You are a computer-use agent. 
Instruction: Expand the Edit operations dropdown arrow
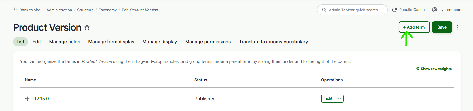point(340,99)
